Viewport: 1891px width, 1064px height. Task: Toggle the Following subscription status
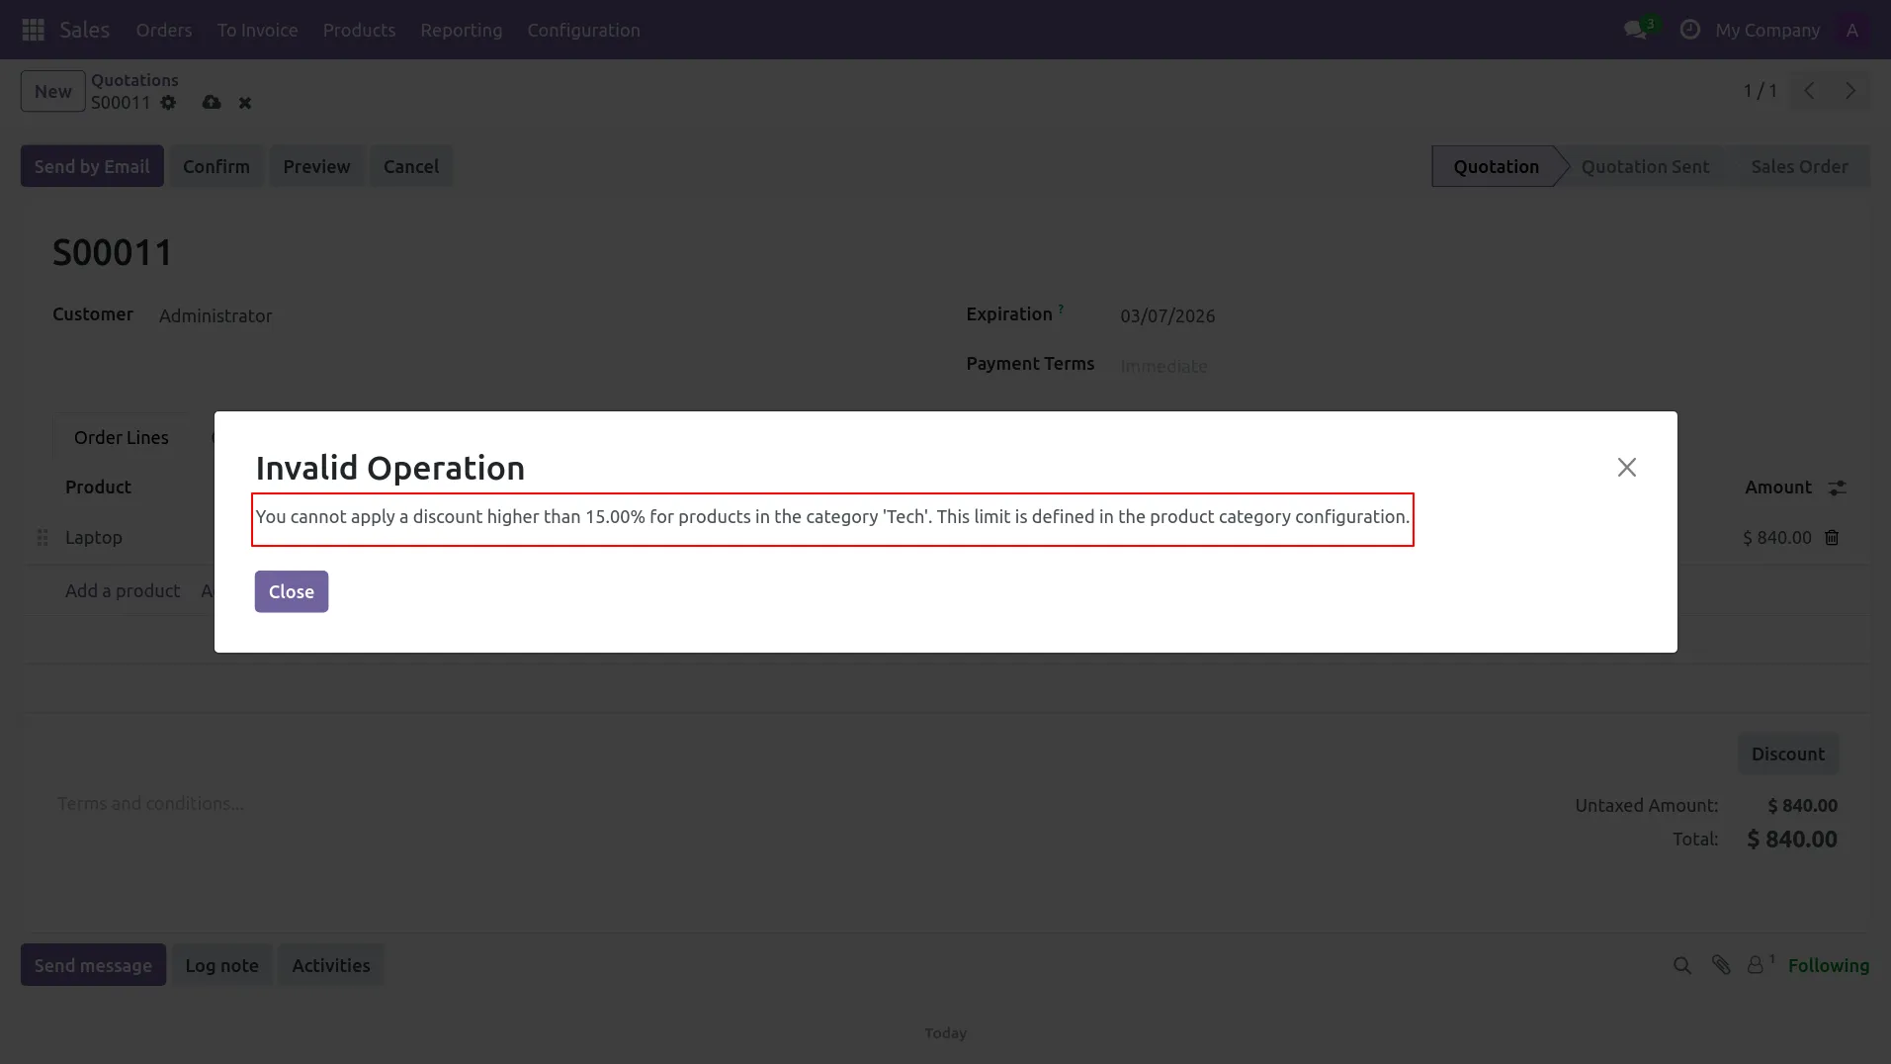click(x=1828, y=965)
